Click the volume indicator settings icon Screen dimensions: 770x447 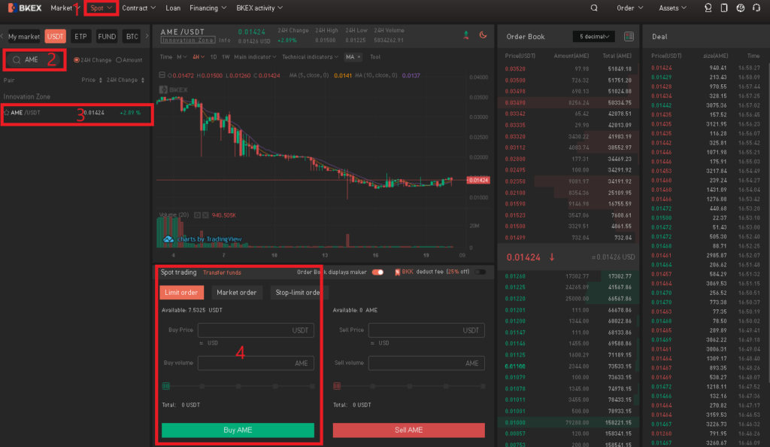coord(197,215)
